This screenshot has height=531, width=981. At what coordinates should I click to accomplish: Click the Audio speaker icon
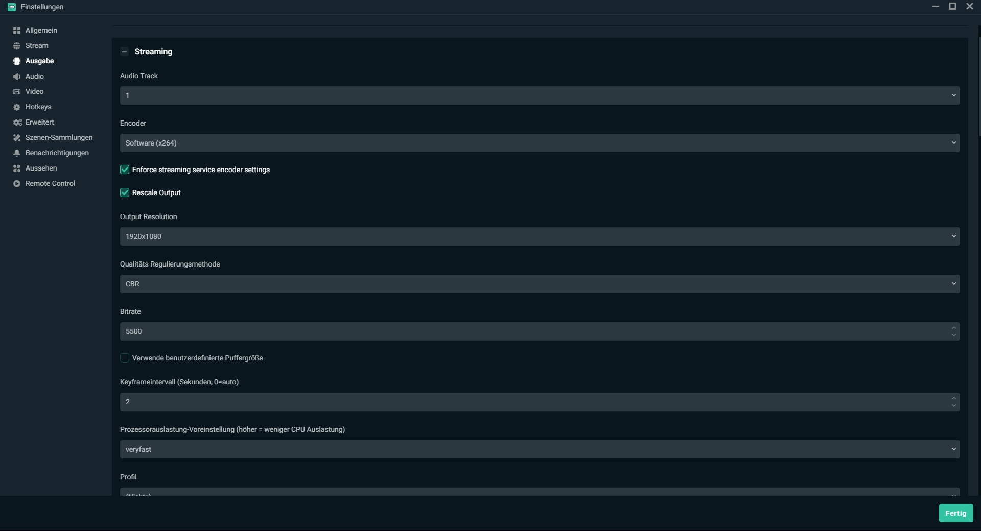click(17, 77)
